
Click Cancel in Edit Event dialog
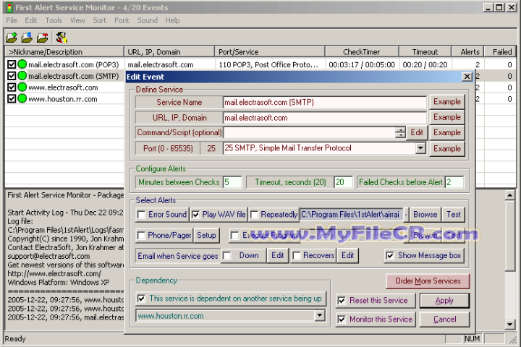(444, 320)
